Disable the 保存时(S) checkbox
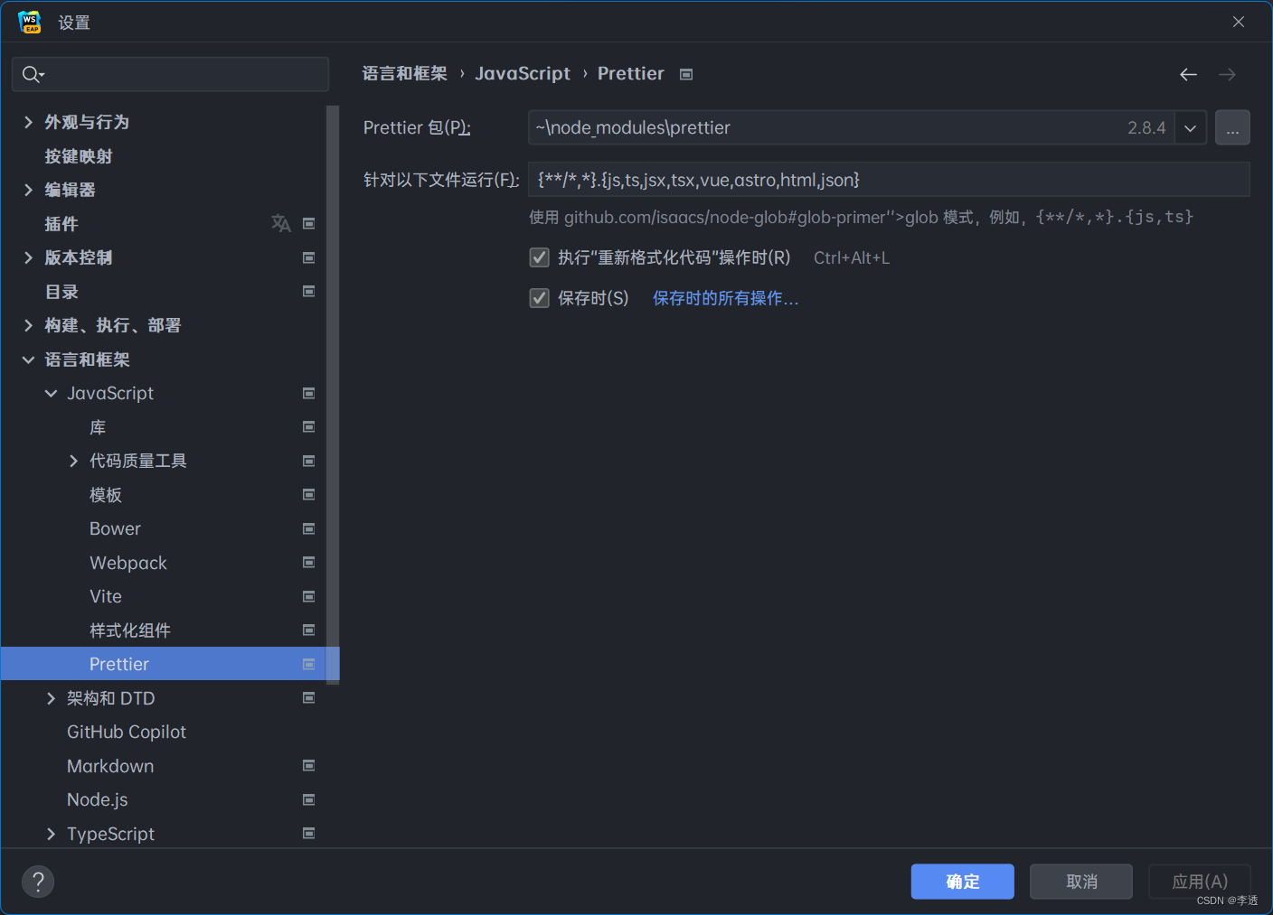The width and height of the screenshot is (1273, 915). click(539, 297)
